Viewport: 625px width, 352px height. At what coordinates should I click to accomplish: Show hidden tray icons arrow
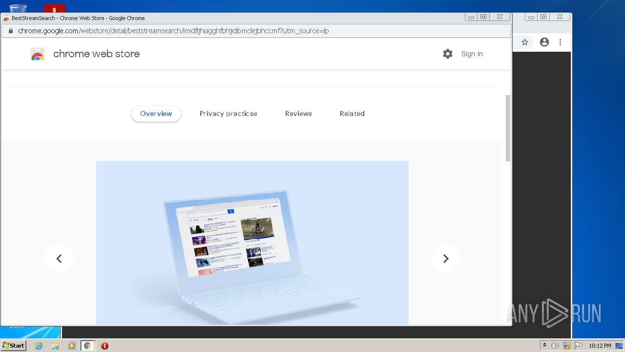(x=544, y=346)
